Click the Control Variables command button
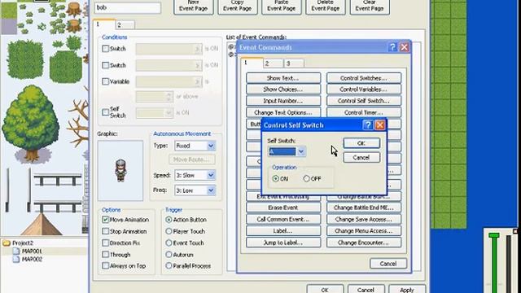521x293 pixels. pos(364,90)
